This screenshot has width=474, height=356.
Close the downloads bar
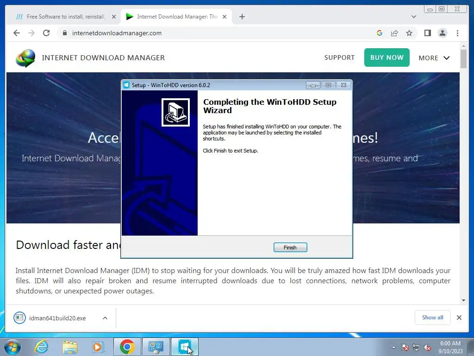point(459,317)
